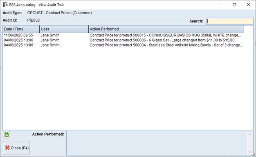
Task: Click the scroll down arrow in Action Performed box
Action: point(250,152)
